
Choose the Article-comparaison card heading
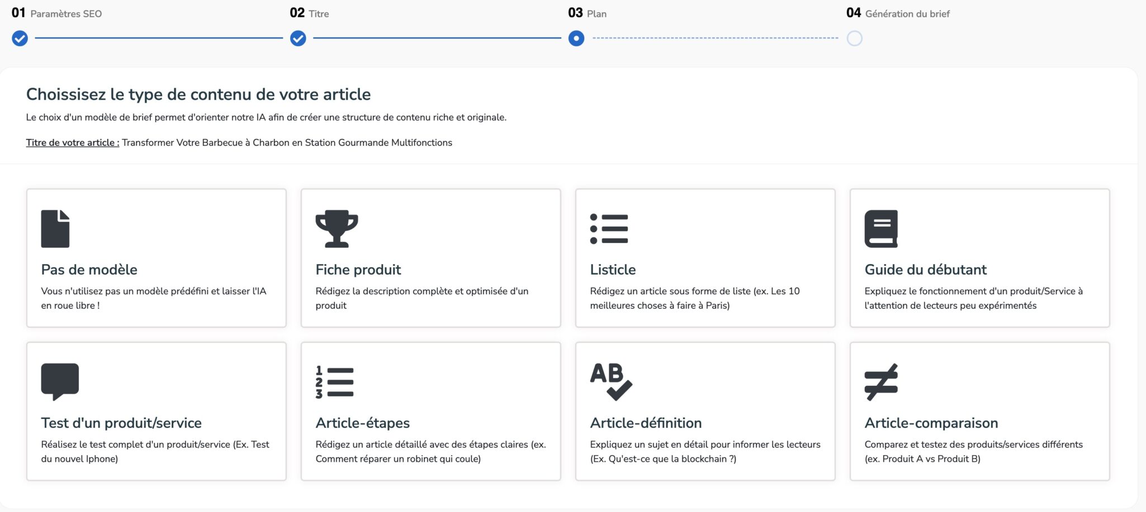(931, 423)
